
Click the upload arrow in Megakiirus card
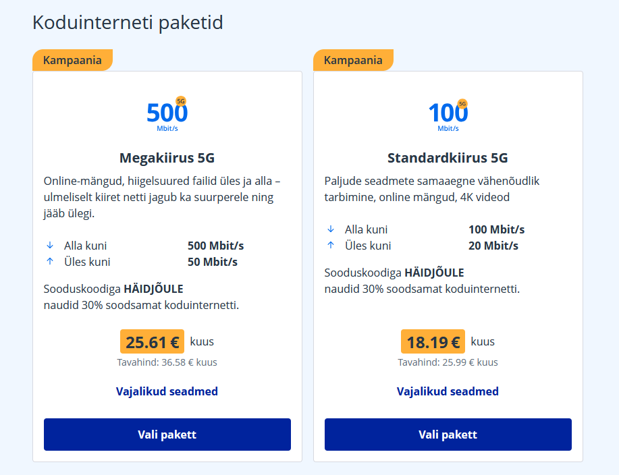(49, 262)
